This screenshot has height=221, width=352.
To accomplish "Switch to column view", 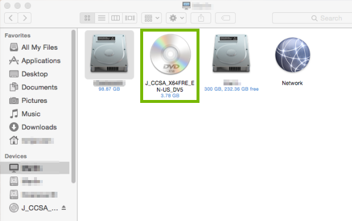I will pos(116,18).
